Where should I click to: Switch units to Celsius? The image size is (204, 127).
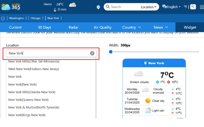tap(193, 7)
